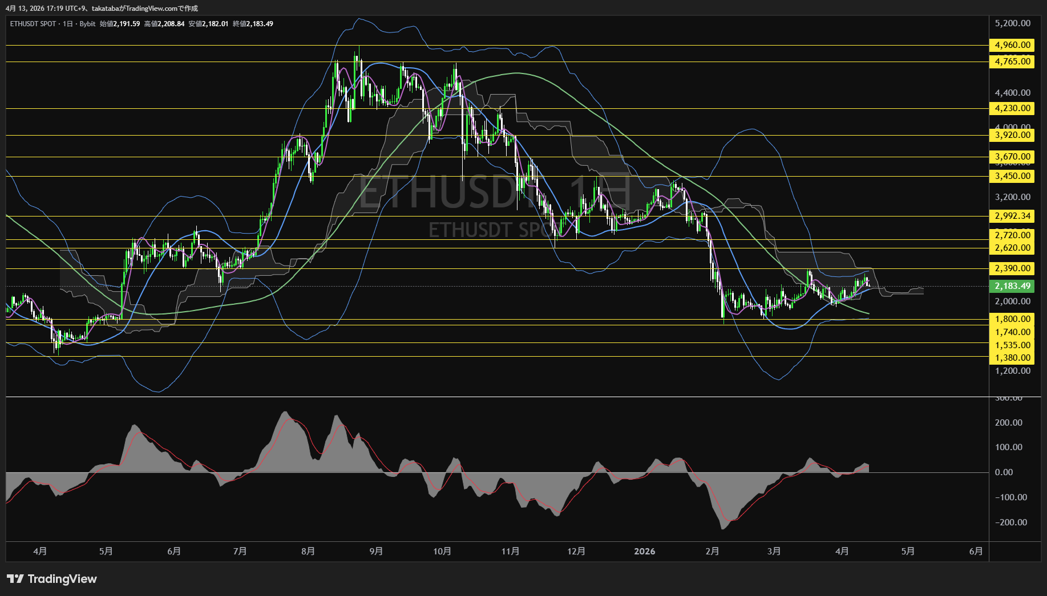Select the 4,960.00 yellow price label

tap(1012, 45)
